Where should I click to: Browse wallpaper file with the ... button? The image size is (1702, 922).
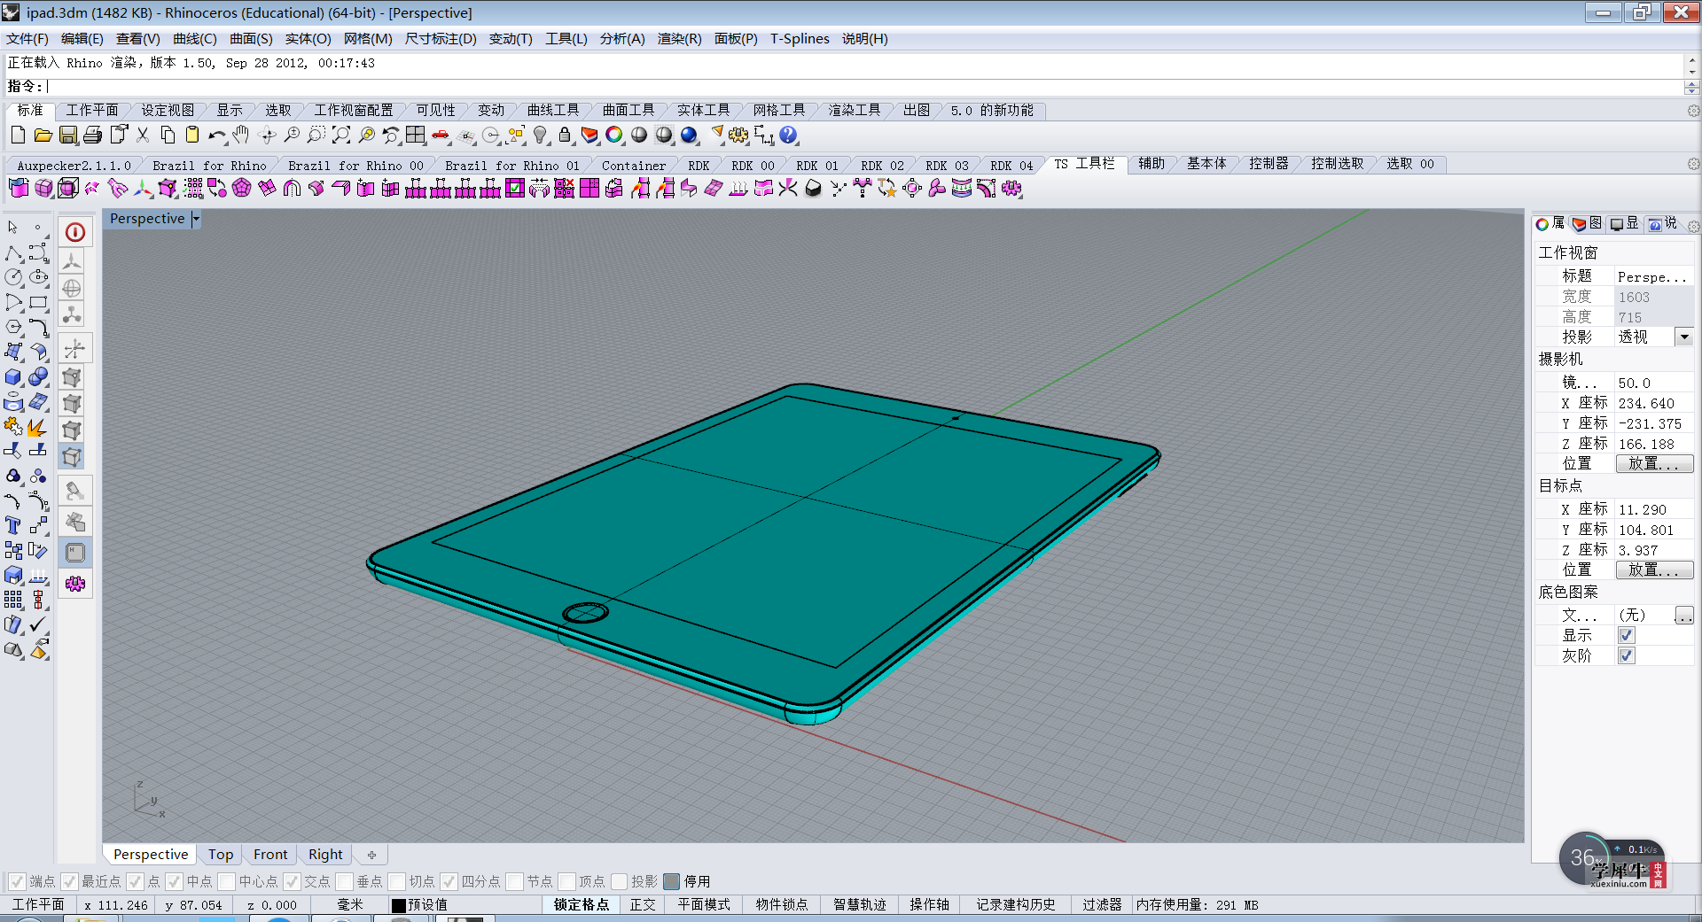1683,615
